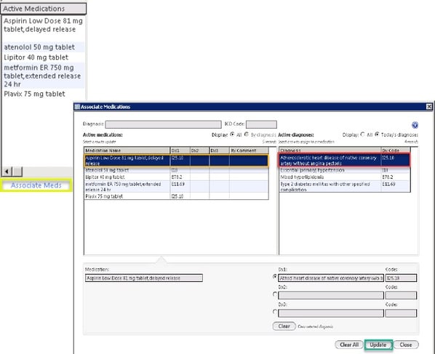Click the Update button
Viewport: 435px width, 354px height.
tap(378, 345)
